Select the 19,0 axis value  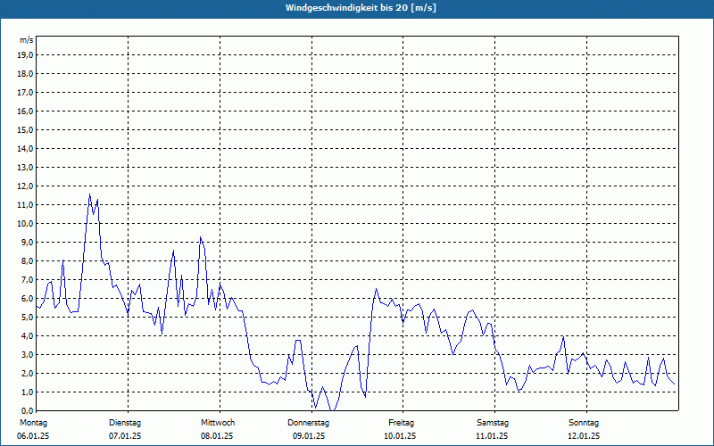pos(26,55)
